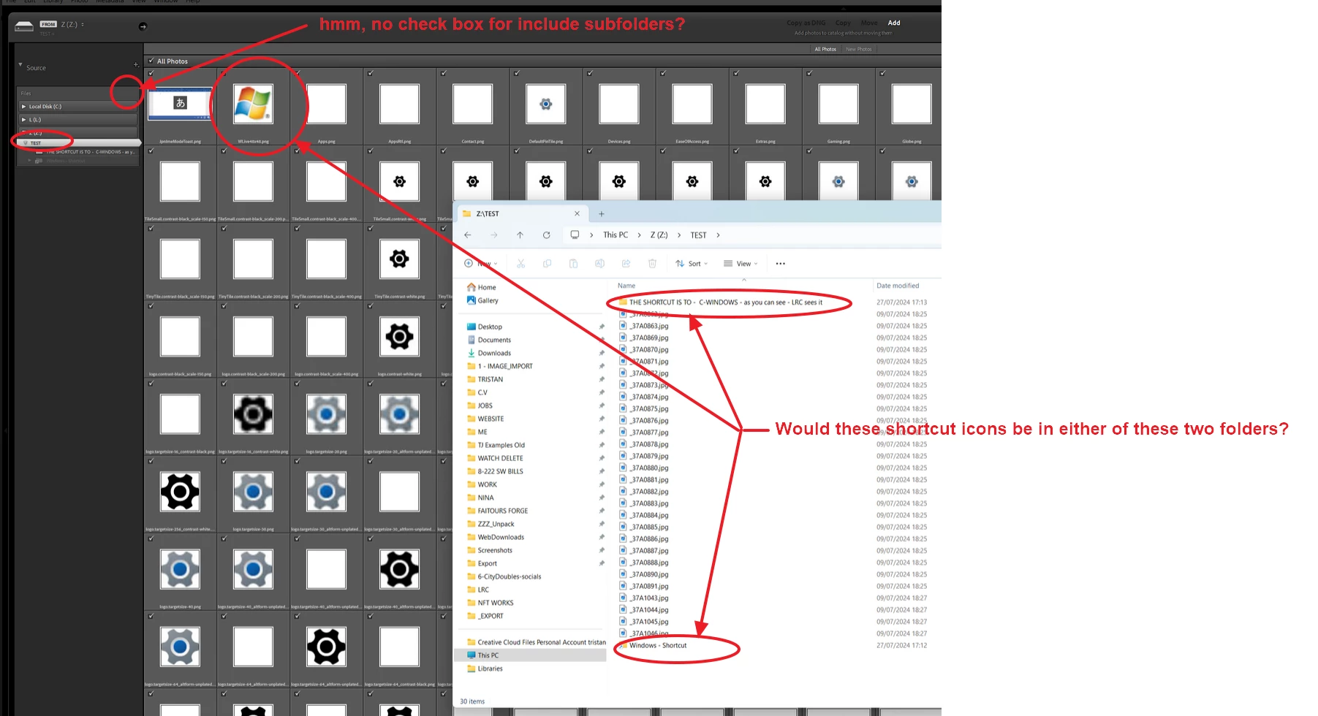Switch to the New Photos filter tab
Viewport: 1318px width, 716px height.
coord(858,50)
